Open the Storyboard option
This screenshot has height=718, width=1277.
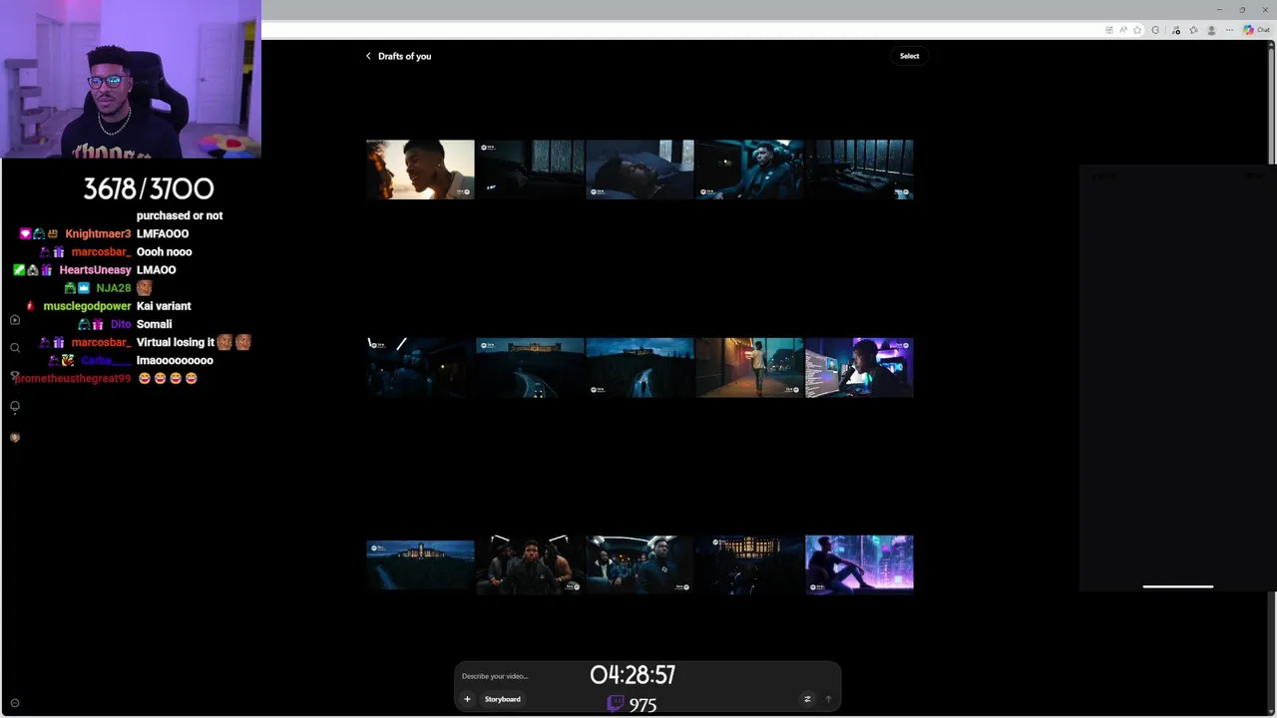(502, 699)
